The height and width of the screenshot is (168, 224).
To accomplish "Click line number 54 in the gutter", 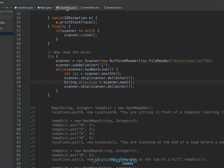I will pyautogui.click(x=19, y=18).
